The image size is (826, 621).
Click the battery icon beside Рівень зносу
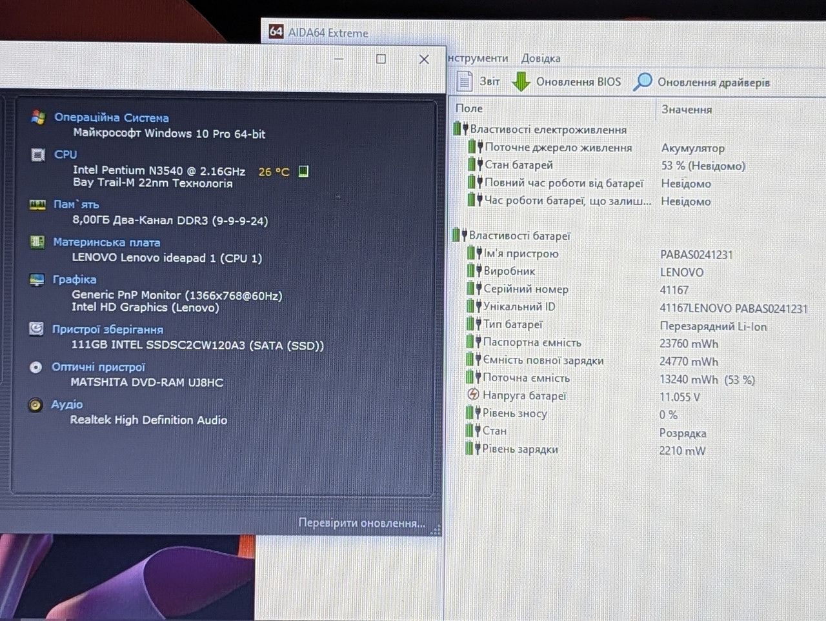pos(474,413)
